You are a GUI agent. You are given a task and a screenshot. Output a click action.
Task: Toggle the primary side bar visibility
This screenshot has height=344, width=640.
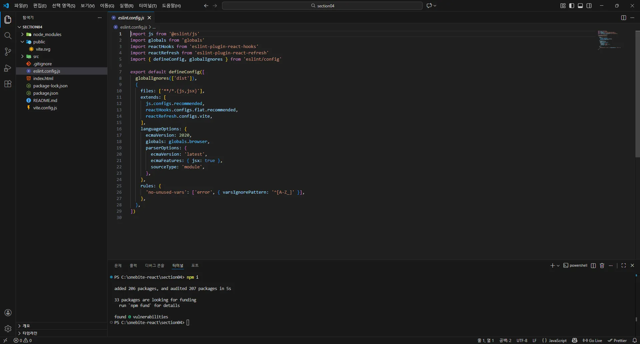(571, 6)
